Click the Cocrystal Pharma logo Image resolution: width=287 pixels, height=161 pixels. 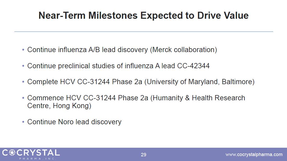[x=31, y=154]
